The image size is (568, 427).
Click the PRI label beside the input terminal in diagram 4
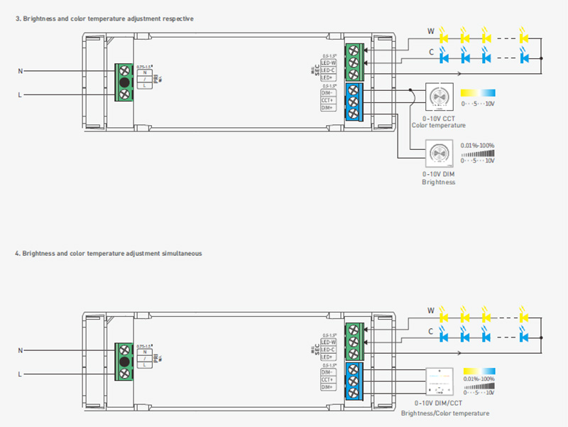[156, 358]
